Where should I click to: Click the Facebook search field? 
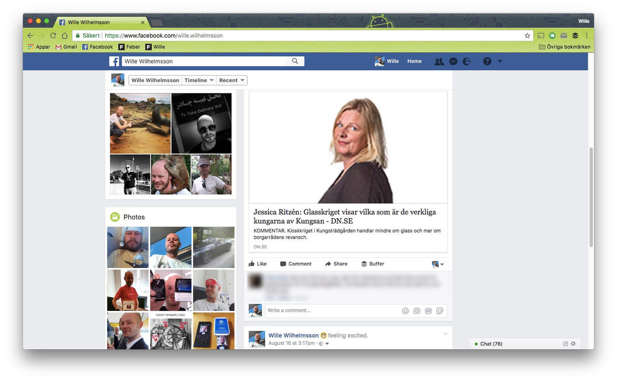click(x=204, y=61)
